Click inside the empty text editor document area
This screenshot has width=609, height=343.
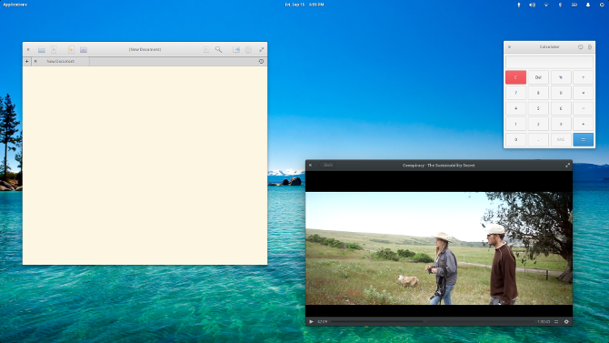[145, 166]
